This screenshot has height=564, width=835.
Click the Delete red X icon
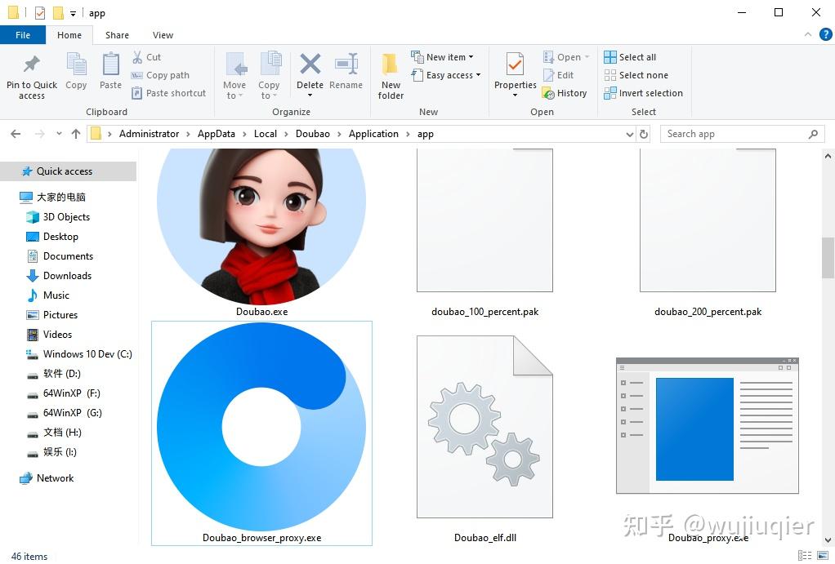click(x=310, y=64)
